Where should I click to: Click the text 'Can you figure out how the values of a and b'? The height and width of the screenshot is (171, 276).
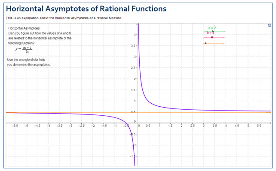click(40, 33)
